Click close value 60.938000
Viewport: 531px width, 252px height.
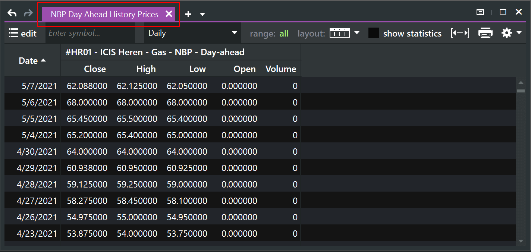87,168
